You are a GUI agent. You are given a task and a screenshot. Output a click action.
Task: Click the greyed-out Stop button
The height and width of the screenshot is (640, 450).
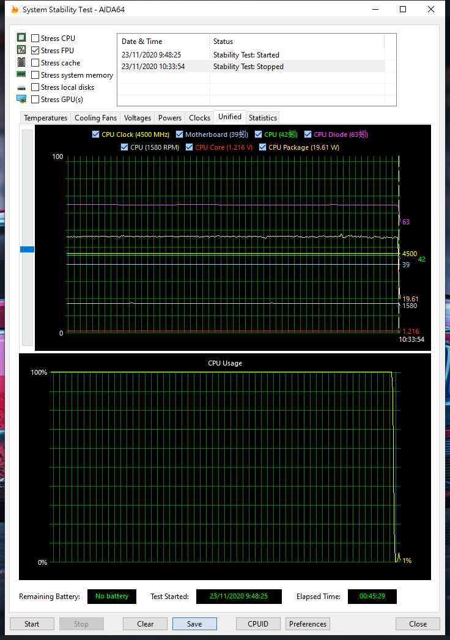pyautogui.click(x=81, y=623)
